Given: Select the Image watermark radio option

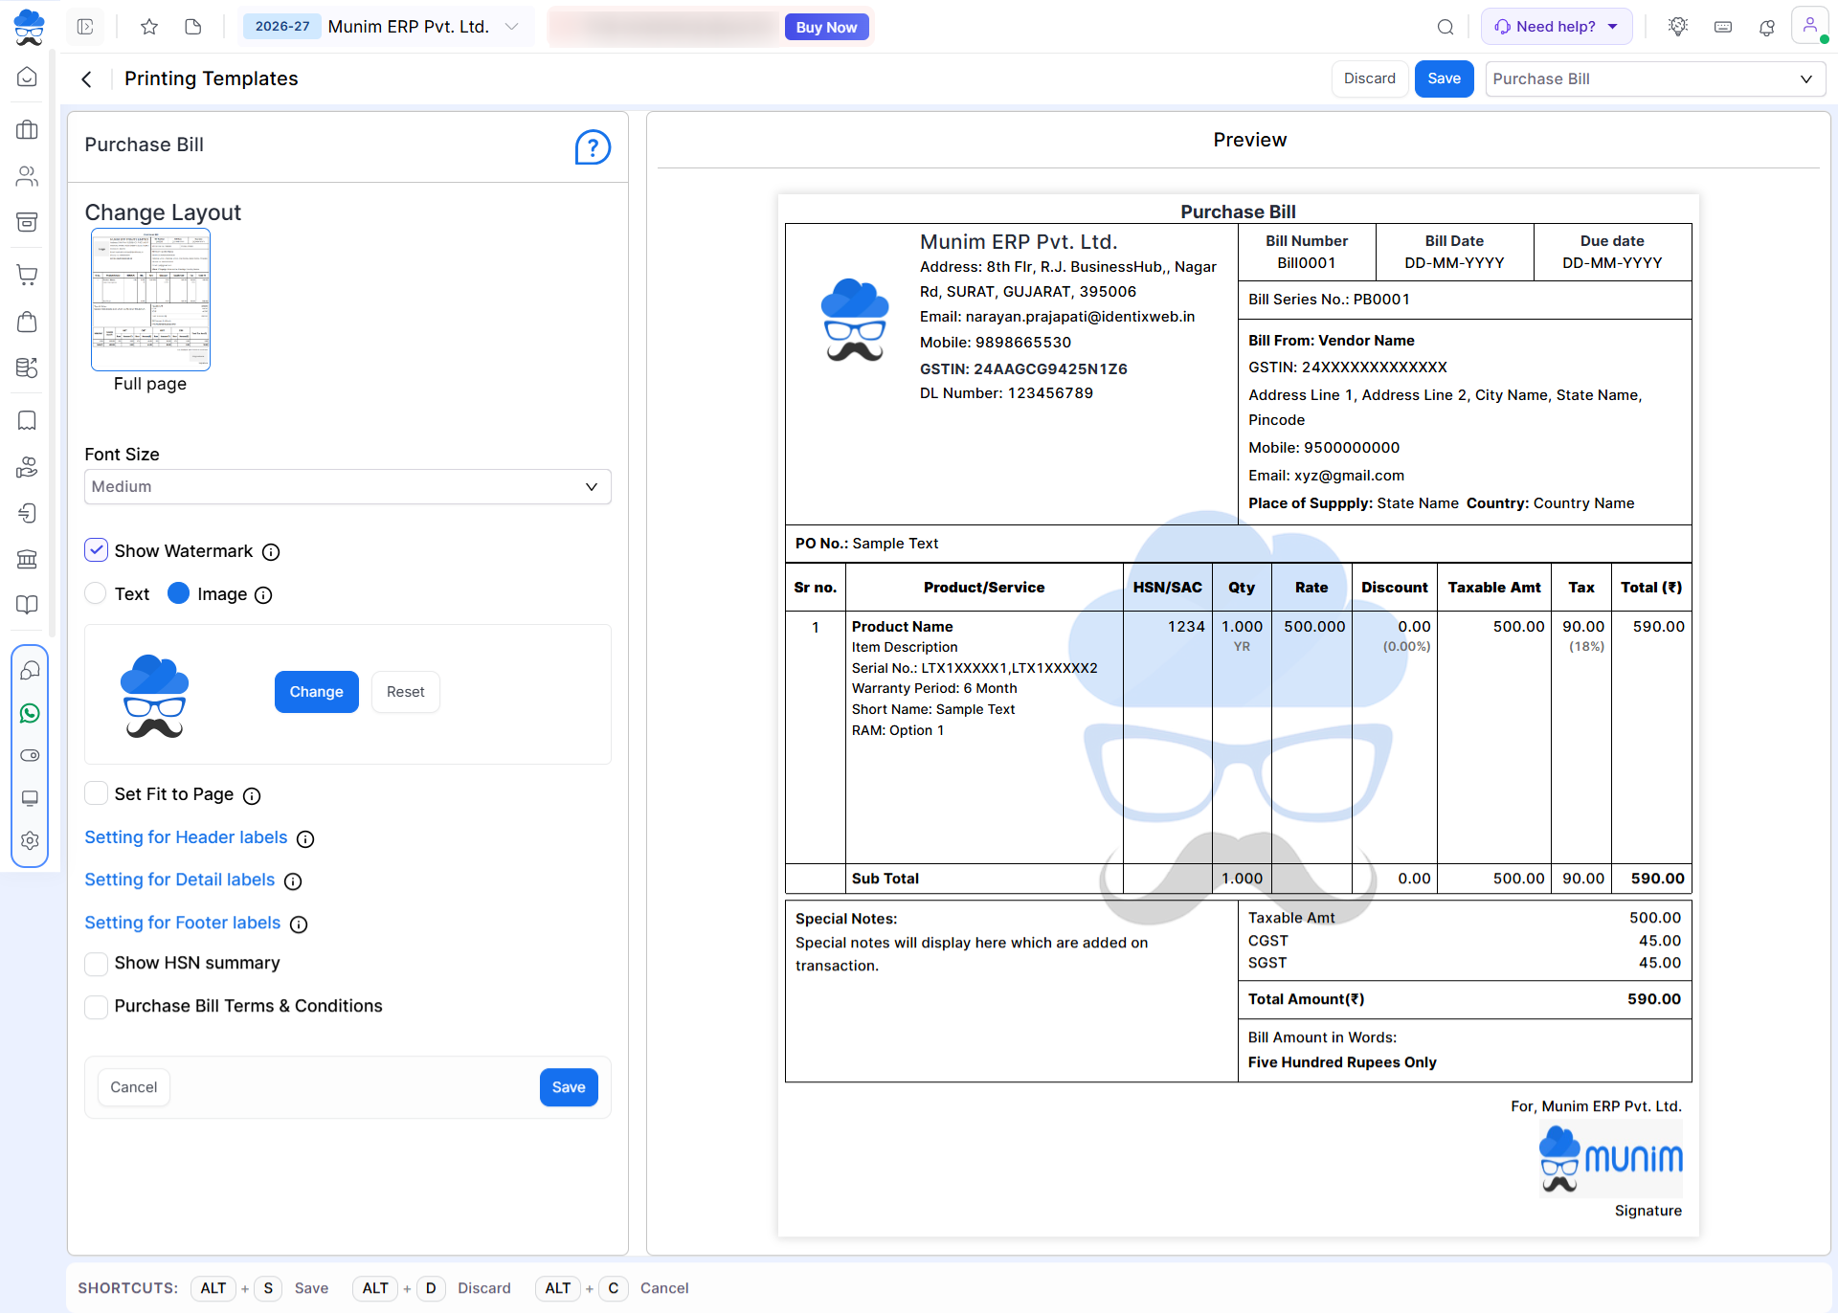Looking at the screenshot, I should point(178,593).
